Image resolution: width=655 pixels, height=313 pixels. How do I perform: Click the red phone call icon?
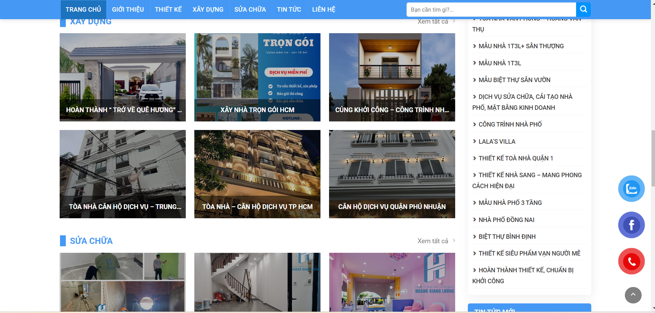point(631,261)
